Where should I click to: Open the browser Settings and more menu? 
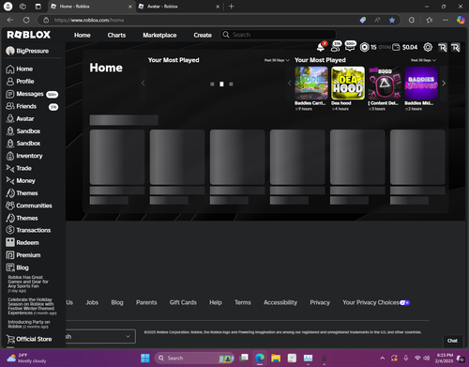coord(446,20)
